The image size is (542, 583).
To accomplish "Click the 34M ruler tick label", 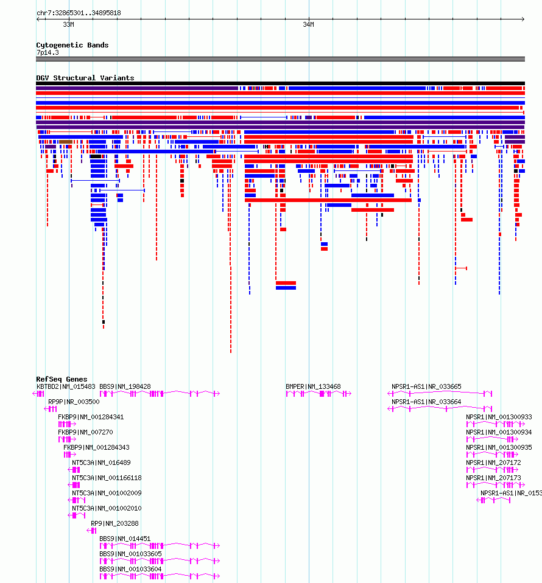I will 308,24.
